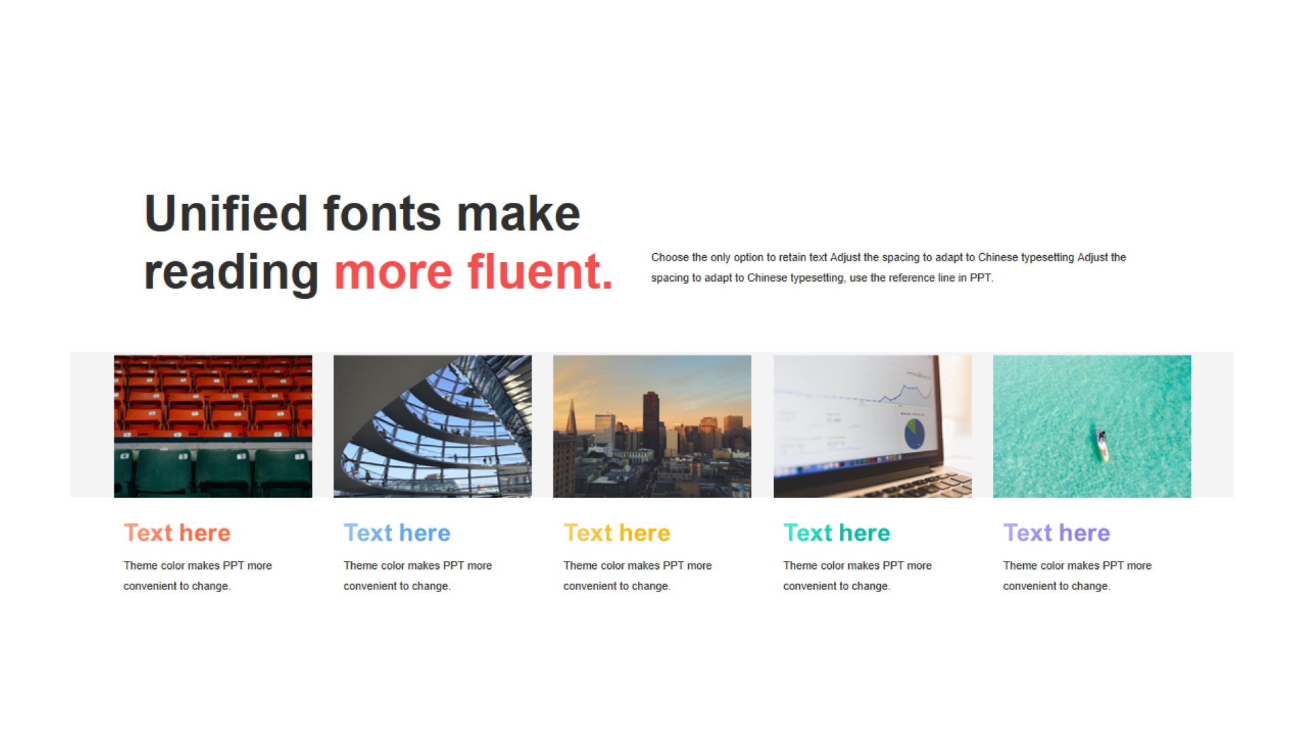The width and height of the screenshot is (1307, 735).
Task: Click description under purple 'Text here'
Action: click(x=1077, y=576)
